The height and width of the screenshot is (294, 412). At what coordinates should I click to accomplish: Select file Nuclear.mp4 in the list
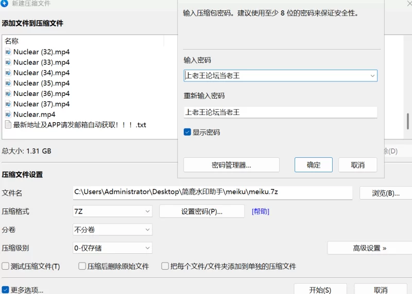click(35, 115)
